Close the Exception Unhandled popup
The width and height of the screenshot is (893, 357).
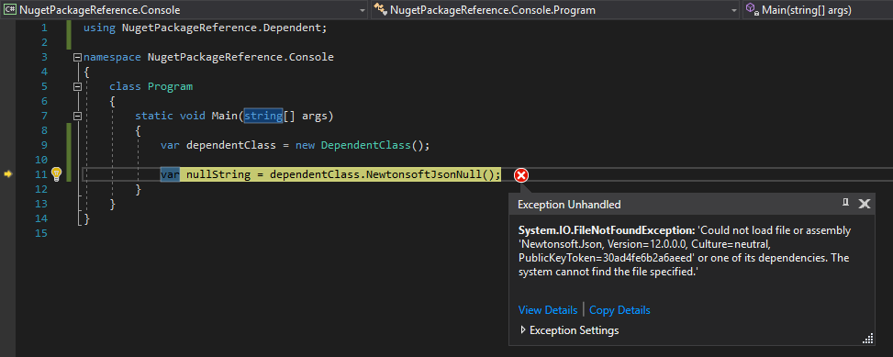pyautogui.click(x=864, y=204)
